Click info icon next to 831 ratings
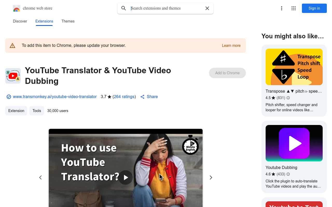This screenshot has height=207, width=332. coord(288,98)
